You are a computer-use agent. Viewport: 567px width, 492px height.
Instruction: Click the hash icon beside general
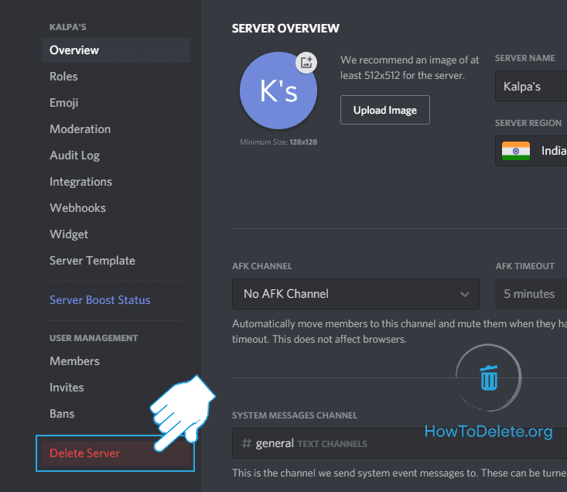point(246,443)
